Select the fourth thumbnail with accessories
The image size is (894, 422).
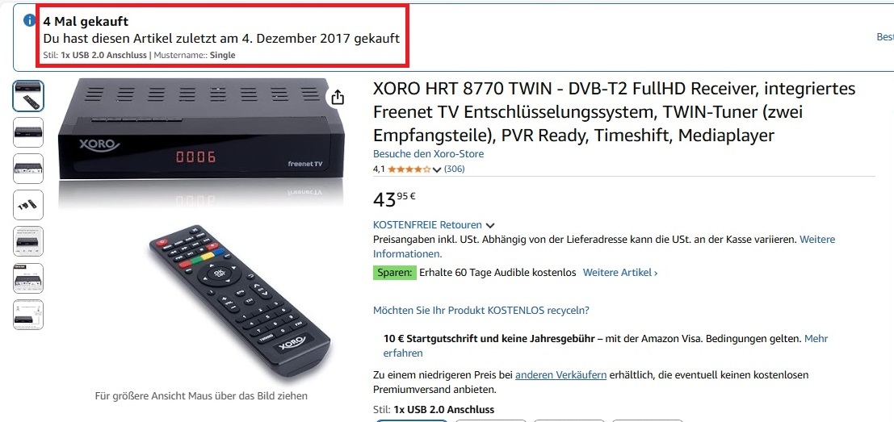[28, 205]
